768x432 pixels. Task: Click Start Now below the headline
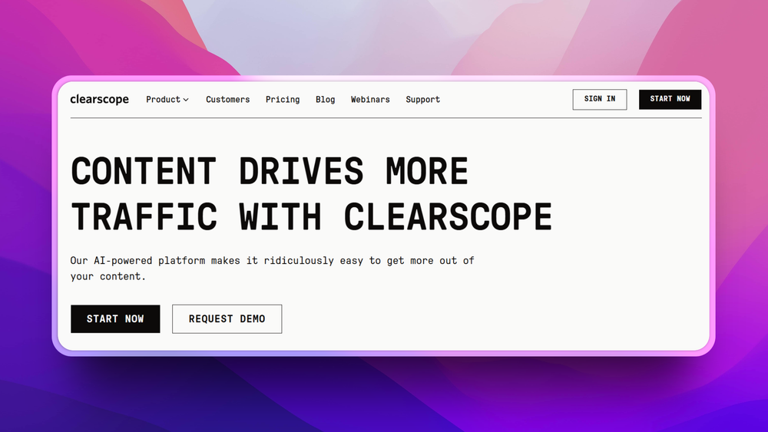click(115, 319)
